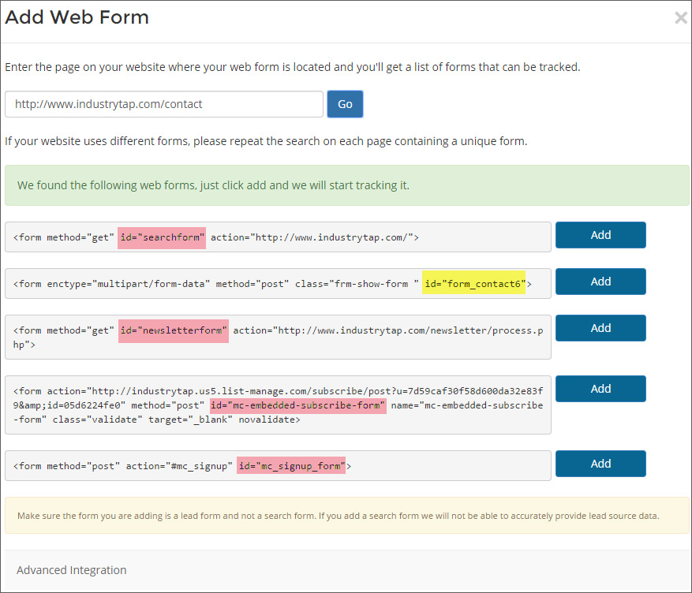Screen dimensions: 692x593
Task: Click the newsletterform code box
Action: [x=278, y=337]
